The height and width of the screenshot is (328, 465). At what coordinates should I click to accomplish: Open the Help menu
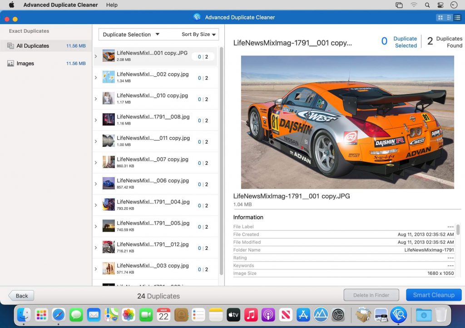pos(111,5)
